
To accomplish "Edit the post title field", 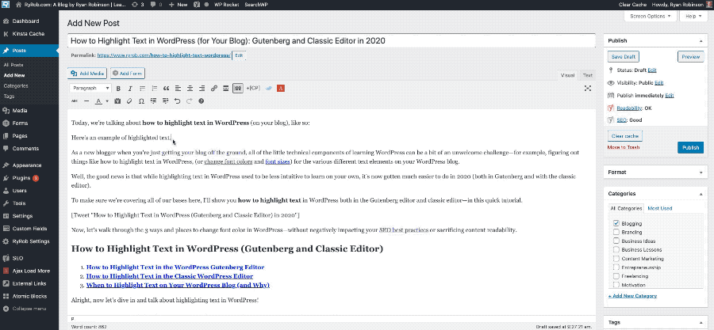I will click(x=332, y=40).
